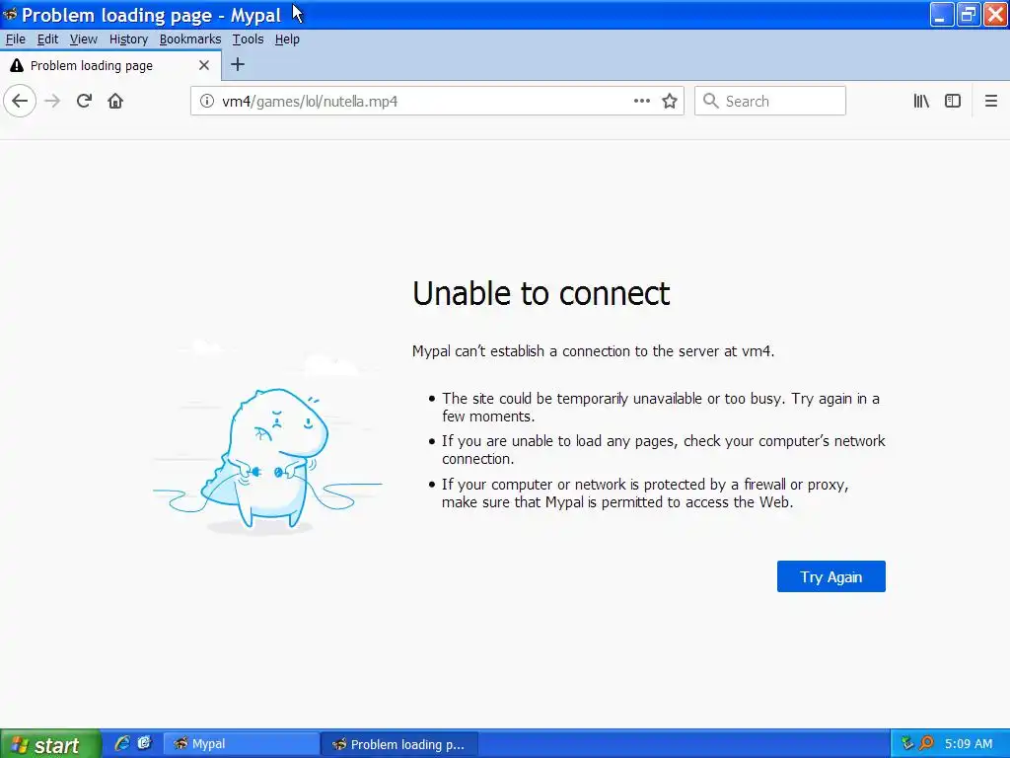
Task: Open the History menu
Action: pyautogui.click(x=128, y=39)
